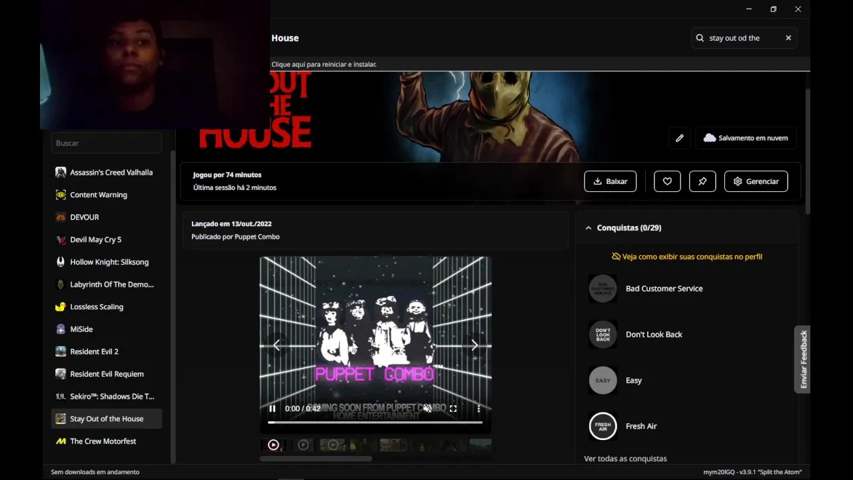
Task: Open Labyrinth Of The Demon entry
Action: tap(107, 285)
